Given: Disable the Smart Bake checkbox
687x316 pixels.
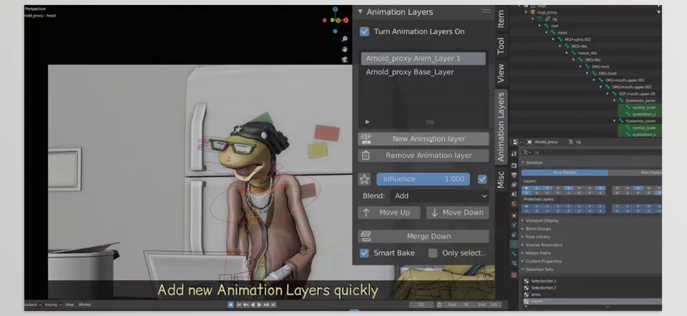Looking at the screenshot, I should pos(364,253).
